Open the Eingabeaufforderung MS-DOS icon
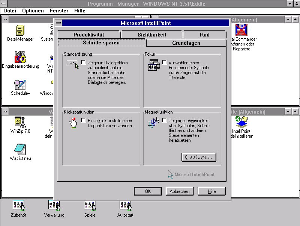Image resolution: width=300 pixels, height=226 pixels. (x=20, y=57)
